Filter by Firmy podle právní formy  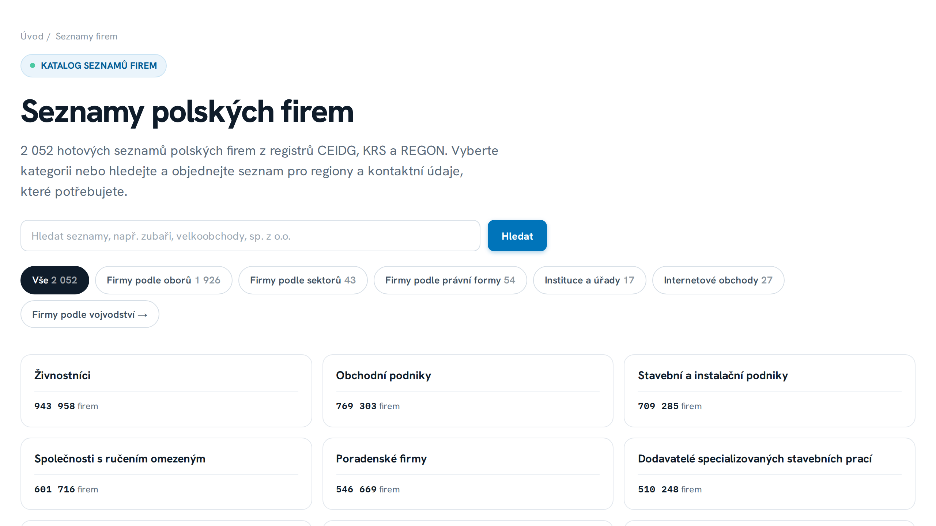pyautogui.click(x=450, y=280)
